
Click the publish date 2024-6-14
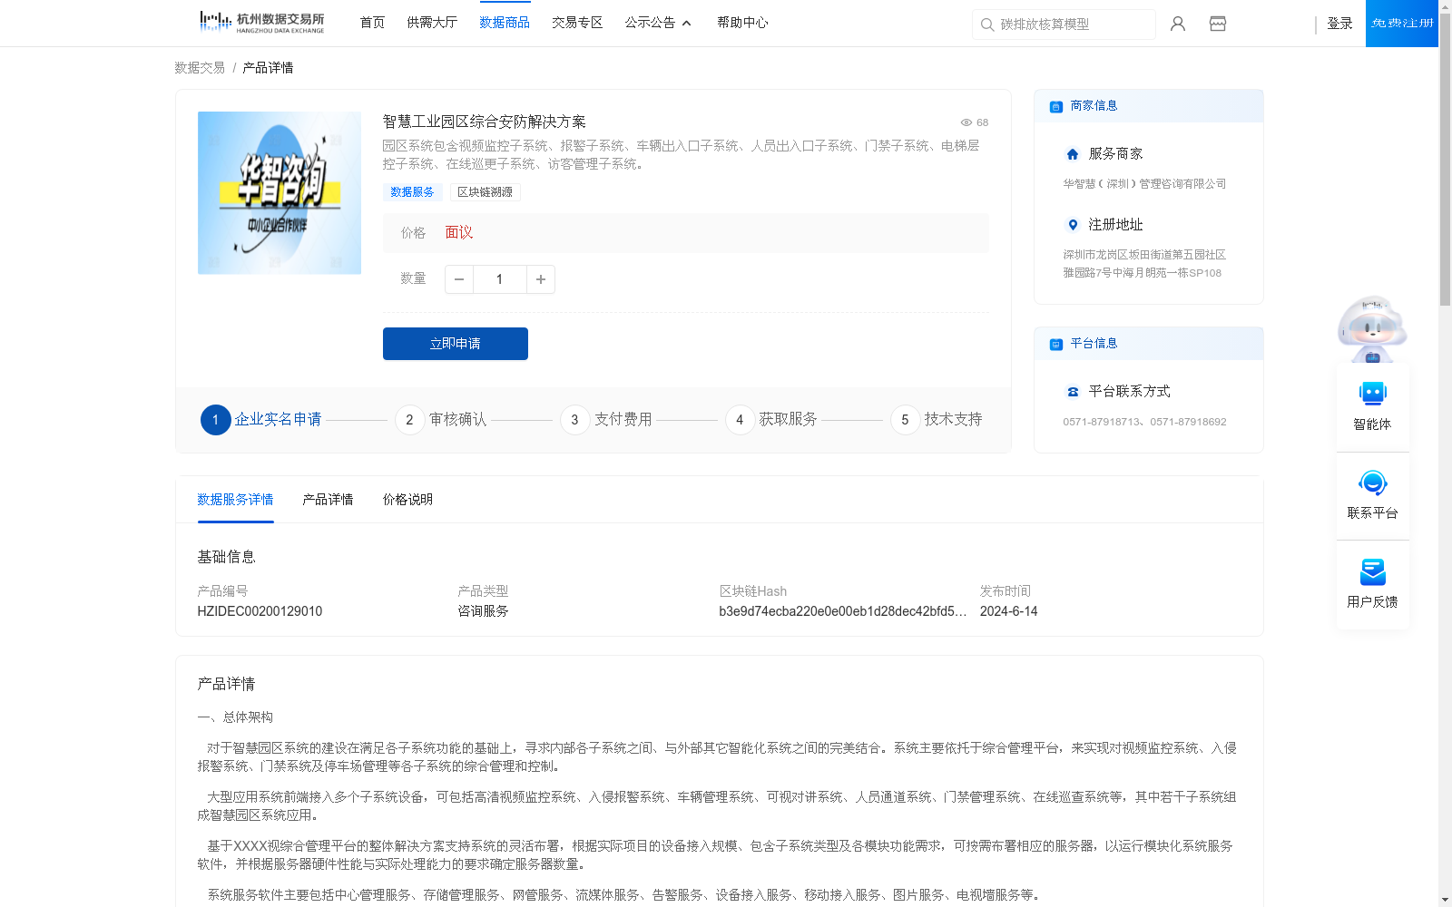1008,611
